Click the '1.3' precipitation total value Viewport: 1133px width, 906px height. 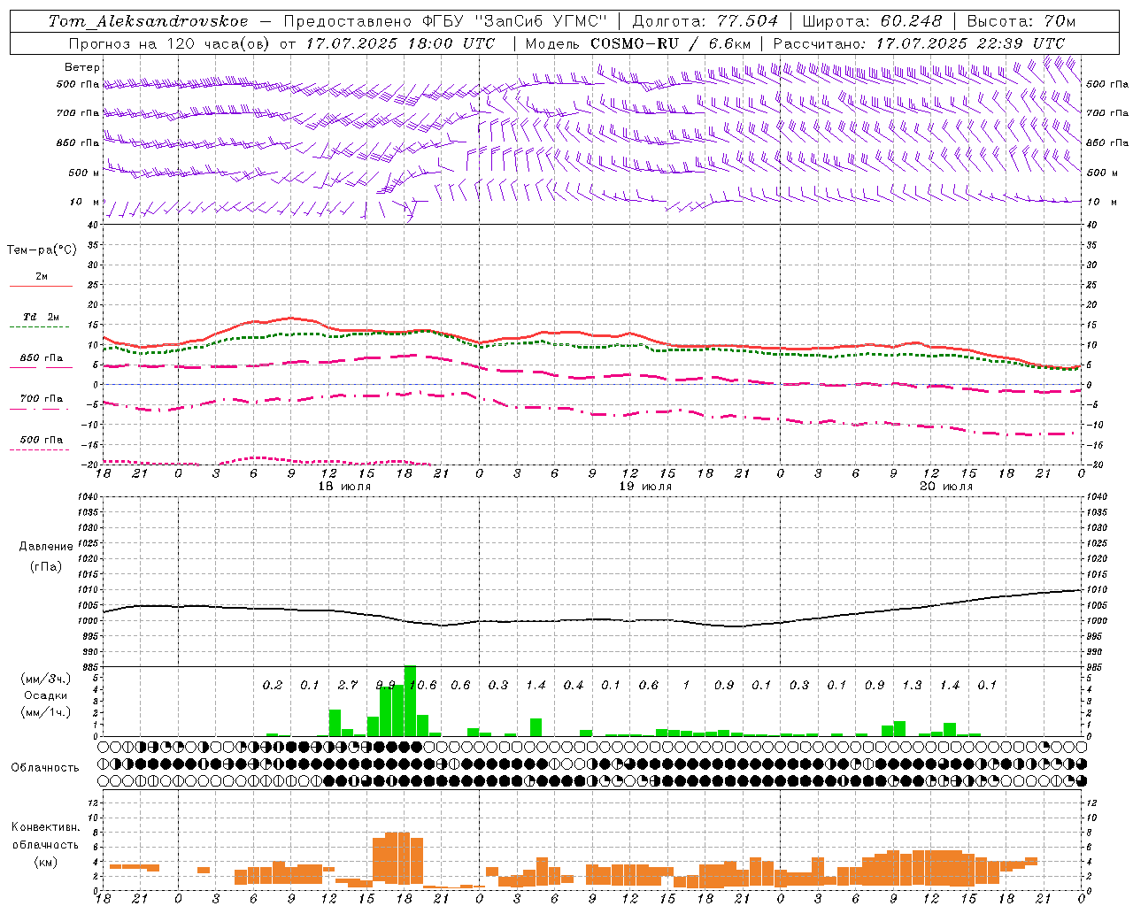(912, 685)
